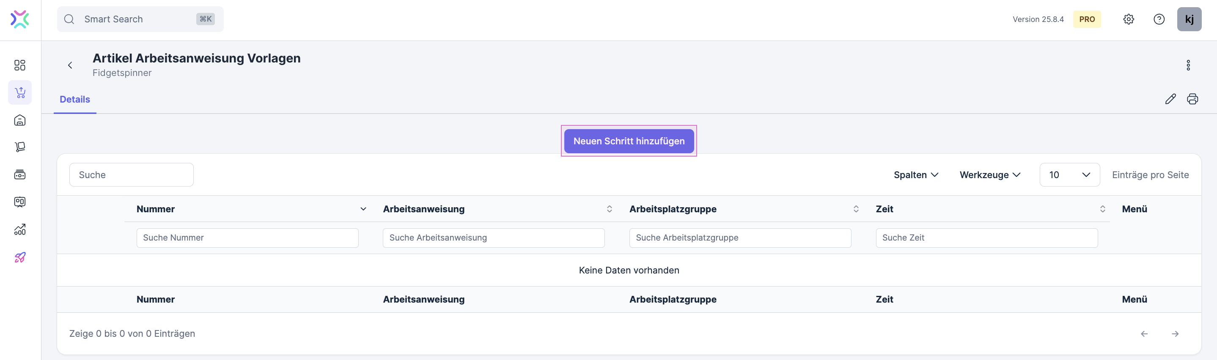Click the rocket icon in sidebar
Image resolution: width=1217 pixels, height=360 pixels.
[x=20, y=257]
